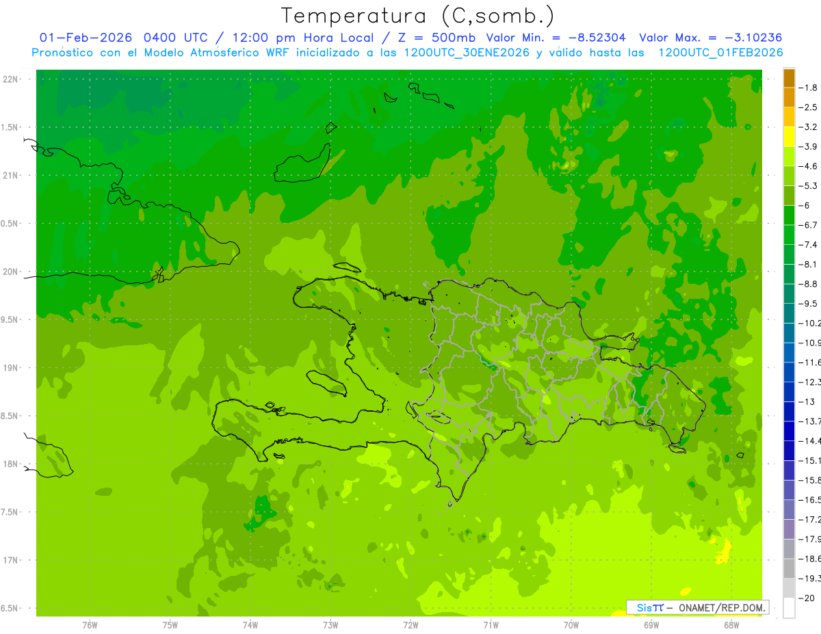Click the 73W longitude axis label
Screen dimensions: 821x634
tap(330, 625)
